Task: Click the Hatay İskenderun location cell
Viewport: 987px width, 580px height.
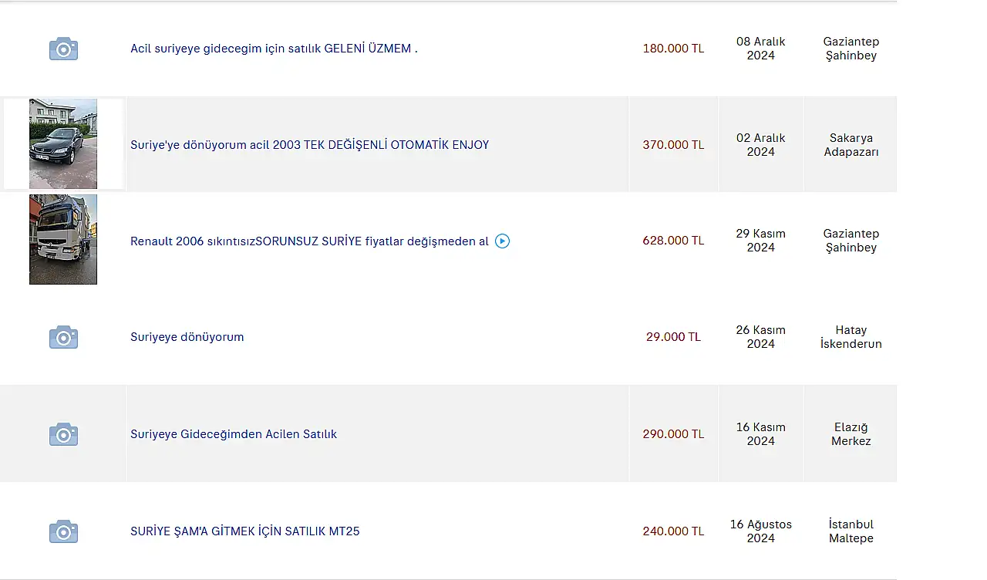Action: 851,337
